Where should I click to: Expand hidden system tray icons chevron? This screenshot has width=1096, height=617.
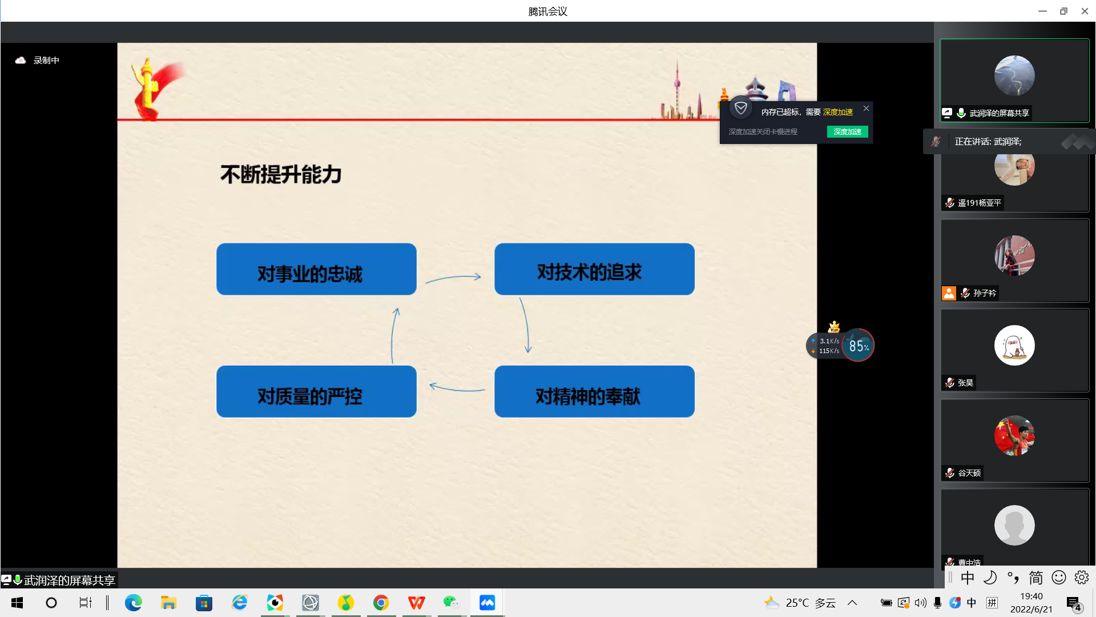point(852,603)
